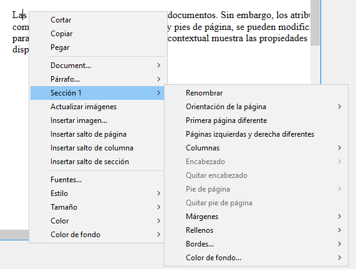Open the Márgenes submenu

click(x=256, y=217)
